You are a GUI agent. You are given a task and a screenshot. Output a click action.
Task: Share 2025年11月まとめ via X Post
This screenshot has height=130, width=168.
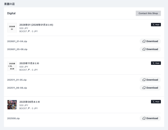(156, 63)
